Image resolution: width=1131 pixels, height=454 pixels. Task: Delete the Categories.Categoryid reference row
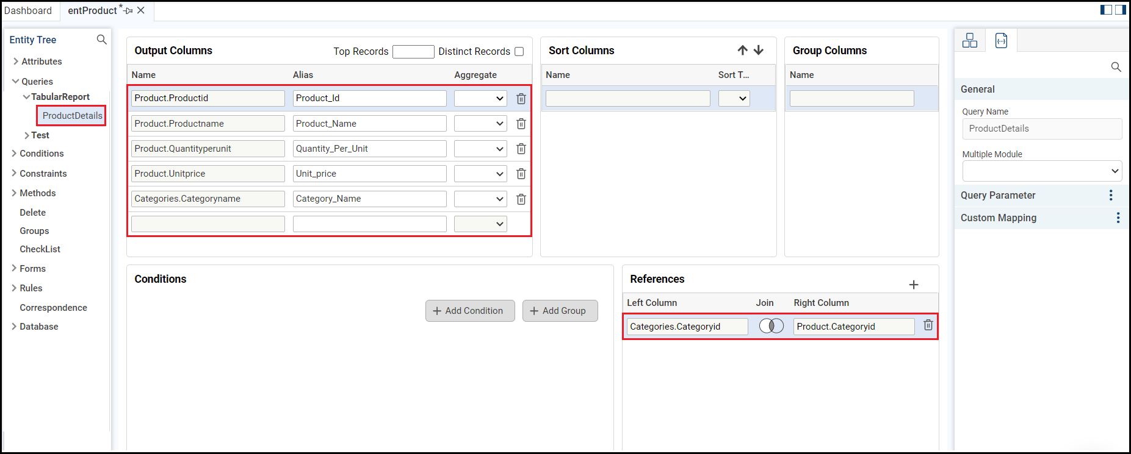coord(928,325)
